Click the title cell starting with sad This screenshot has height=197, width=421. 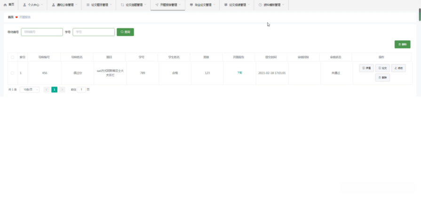coord(110,73)
